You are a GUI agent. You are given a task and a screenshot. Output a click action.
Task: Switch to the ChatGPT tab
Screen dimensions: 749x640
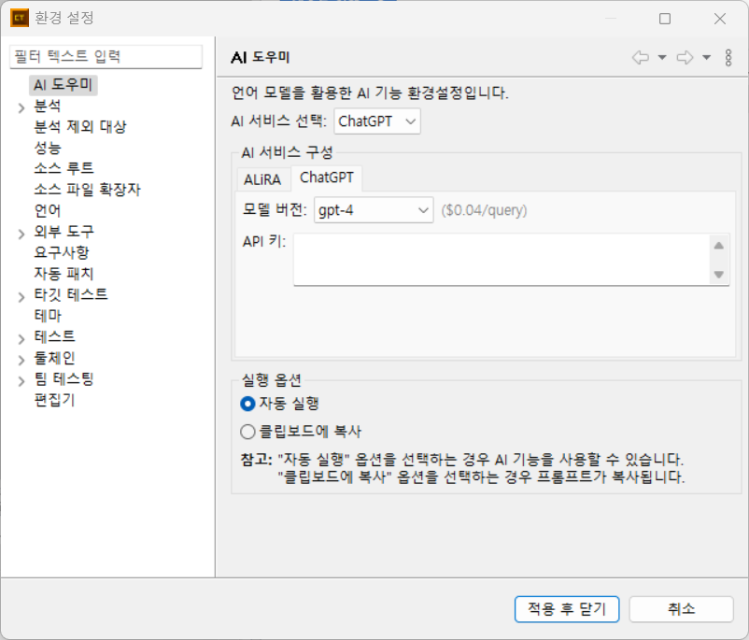coord(327,178)
